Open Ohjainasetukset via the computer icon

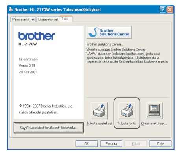(x=154, y=111)
